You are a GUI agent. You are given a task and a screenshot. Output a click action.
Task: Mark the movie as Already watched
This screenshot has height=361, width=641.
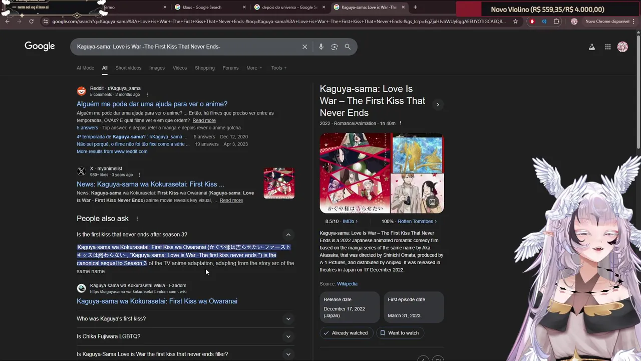tap(346, 333)
